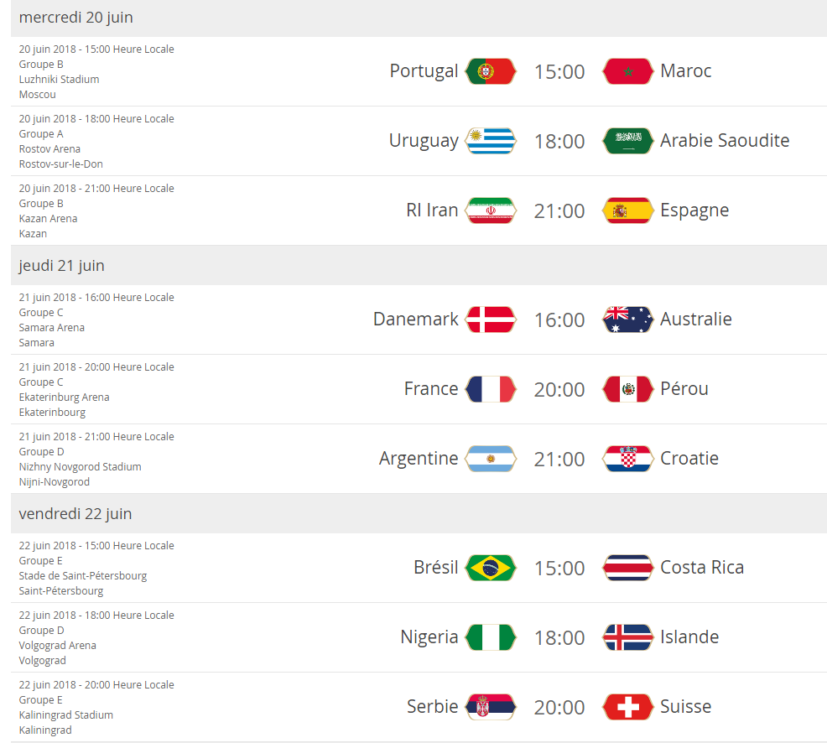This screenshot has height=743, width=827.
Task: Open the Costa Rica team link
Action: coord(702,568)
